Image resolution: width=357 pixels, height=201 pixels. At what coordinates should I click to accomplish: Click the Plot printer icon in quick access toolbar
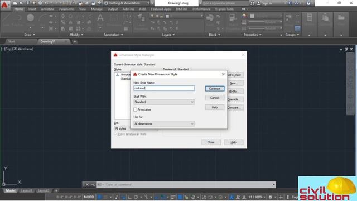pyautogui.click(x=40, y=3)
